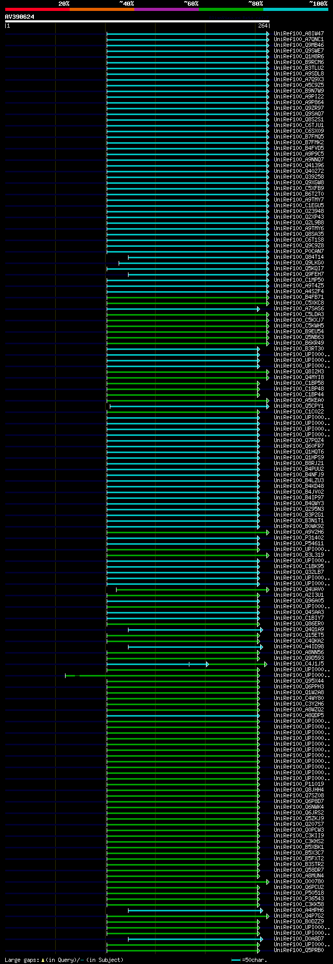Select the UniRef100_Q5CPY1 label
The height and width of the screenshot is (964, 333).
[299, 406]
